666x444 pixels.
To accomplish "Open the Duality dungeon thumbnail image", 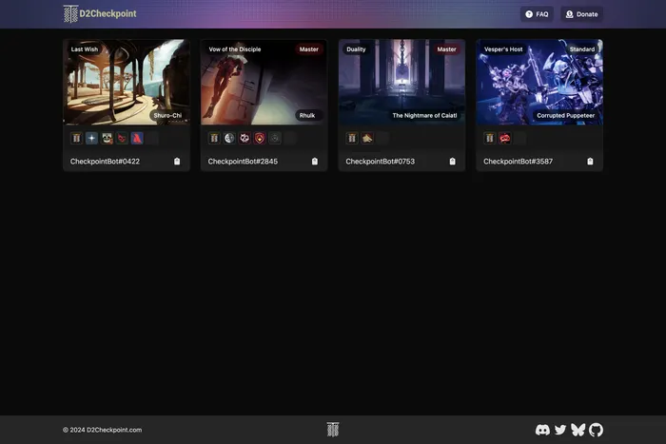I will click(x=402, y=82).
